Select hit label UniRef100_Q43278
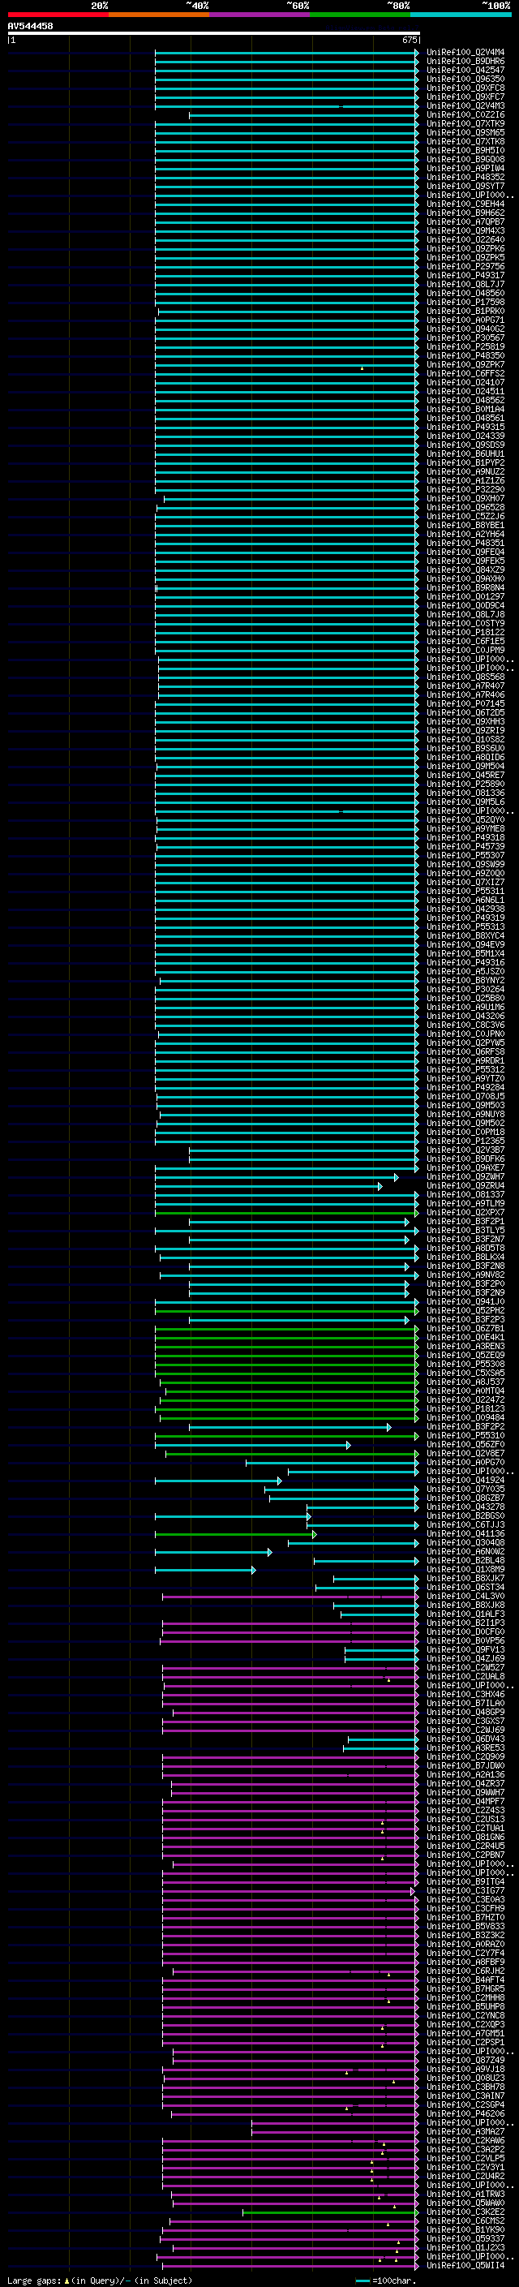Viewport: 519px width, 2287px height. [x=465, y=1507]
